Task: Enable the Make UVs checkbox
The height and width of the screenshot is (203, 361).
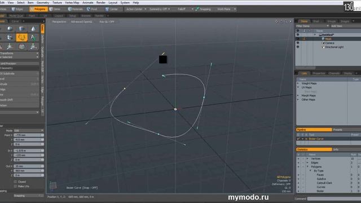Action: click(x=15, y=187)
